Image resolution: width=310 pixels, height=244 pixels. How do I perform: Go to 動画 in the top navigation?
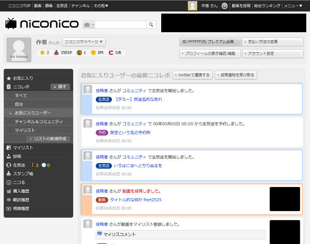(37, 5)
